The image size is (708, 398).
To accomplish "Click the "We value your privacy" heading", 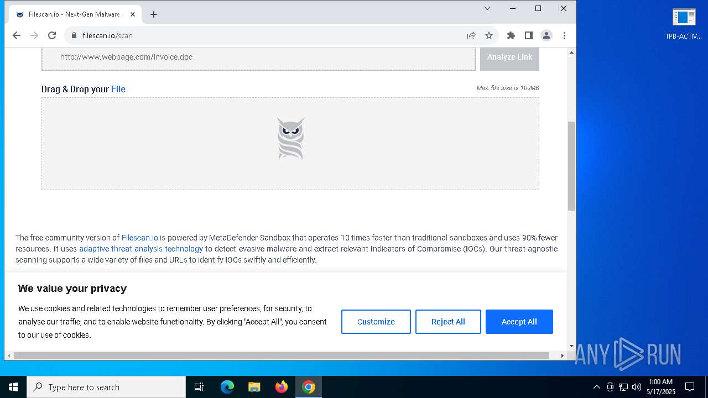I will click(x=72, y=289).
